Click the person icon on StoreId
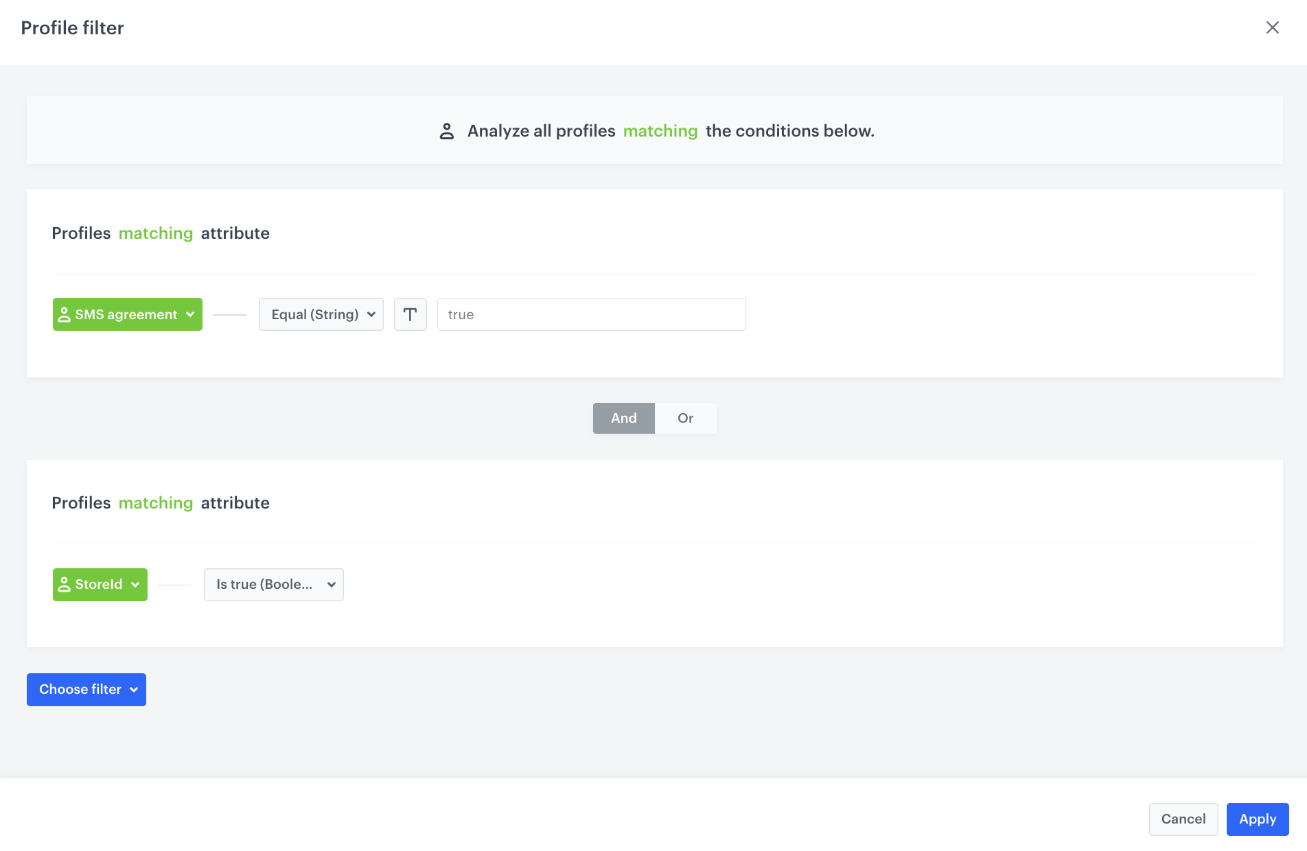 pyautogui.click(x=64, y=584)
